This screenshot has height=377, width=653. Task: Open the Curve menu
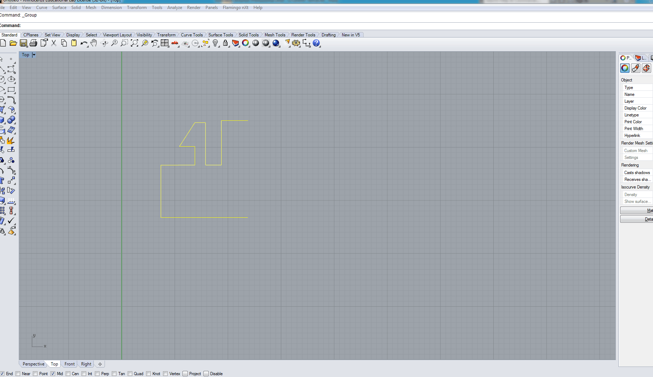[x=41, y=8]
